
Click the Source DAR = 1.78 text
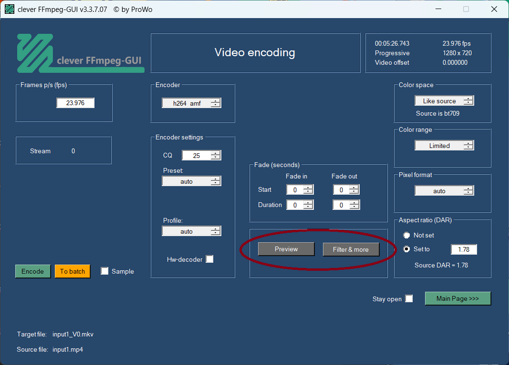tap(441, 265)
